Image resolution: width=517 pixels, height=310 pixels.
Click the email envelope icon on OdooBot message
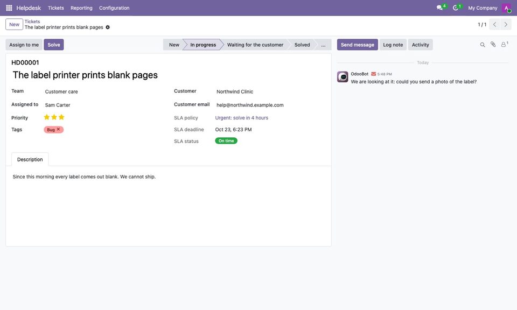374,74
